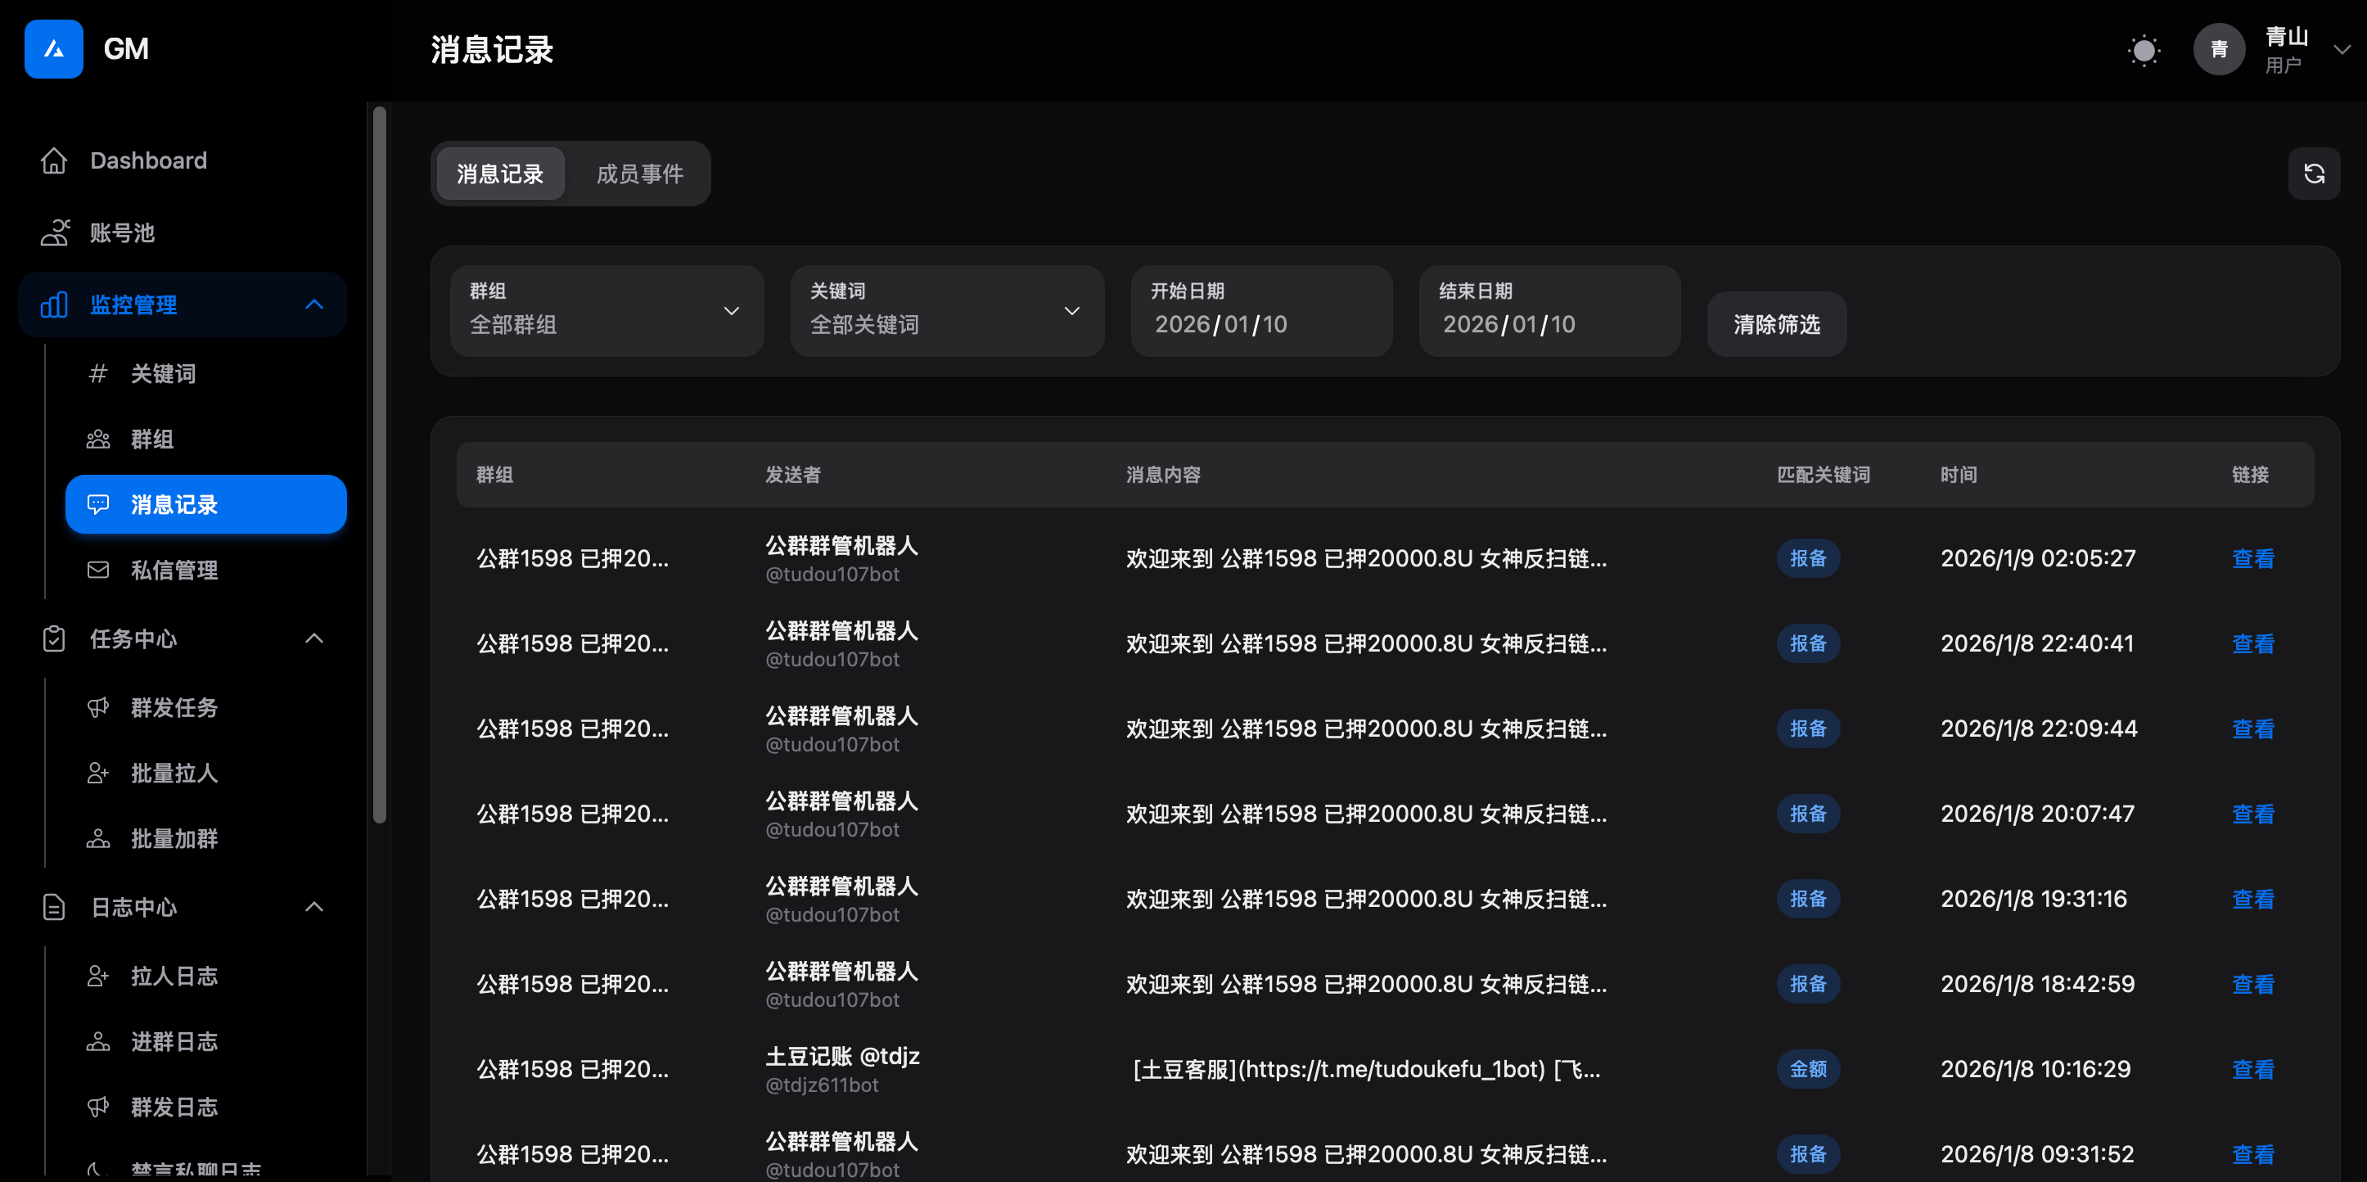The width and height of the screenshot is (2367, 1182).
Task: Select the Dashboard home icon
Action: [54, 160]
